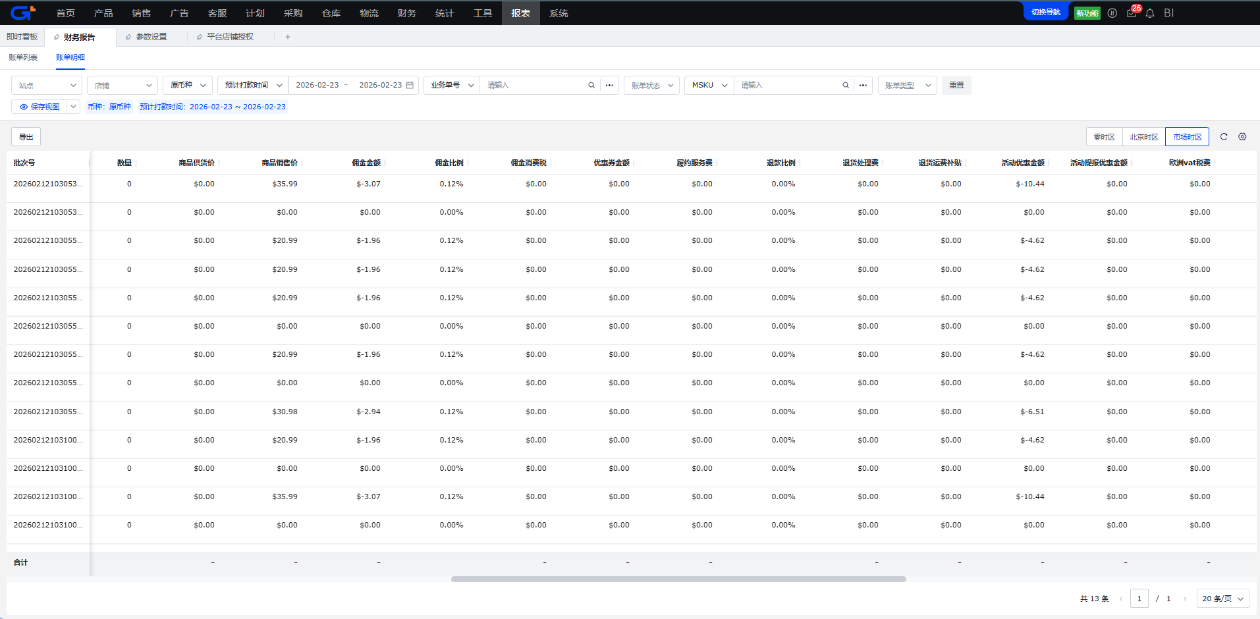This screenshot has width=1260, height=619.
Task: Select 市场时区 timezone option
Action: pyautogui.click(x=1187, y=137)
